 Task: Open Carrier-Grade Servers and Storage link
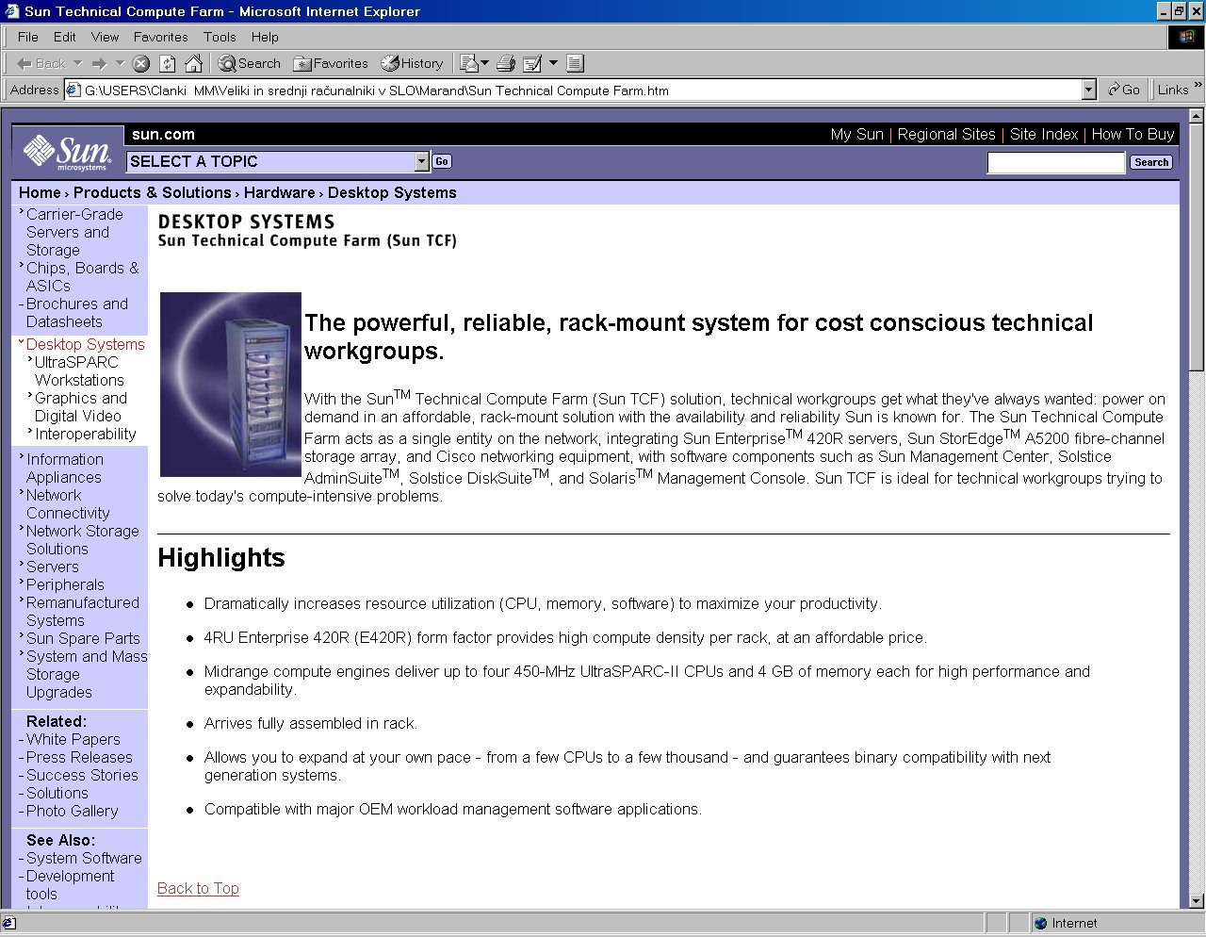click(74, 232)
